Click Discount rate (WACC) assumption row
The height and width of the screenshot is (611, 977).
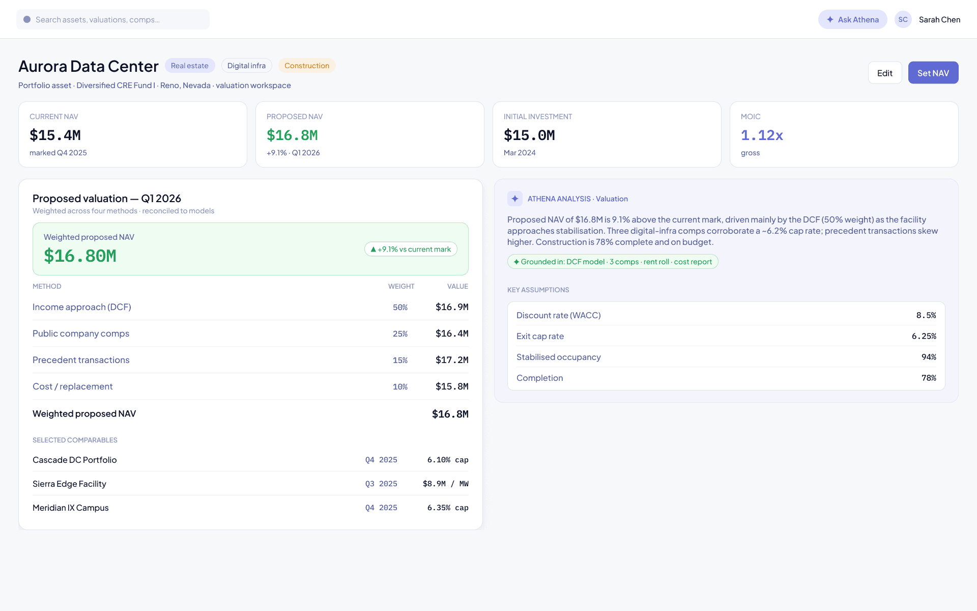[x=726, y=315]
